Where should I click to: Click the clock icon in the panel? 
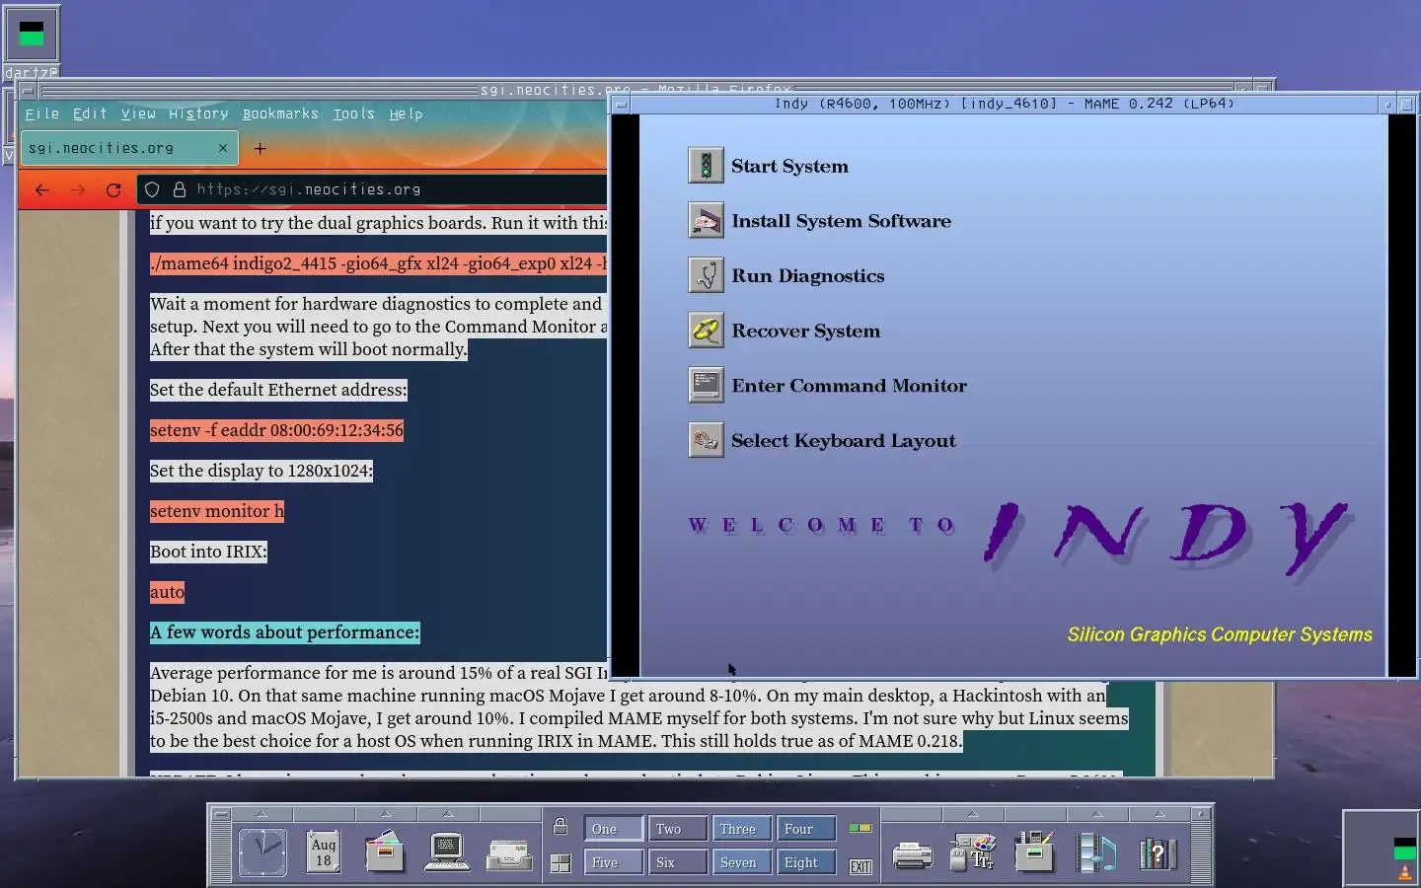pos(262,851)
